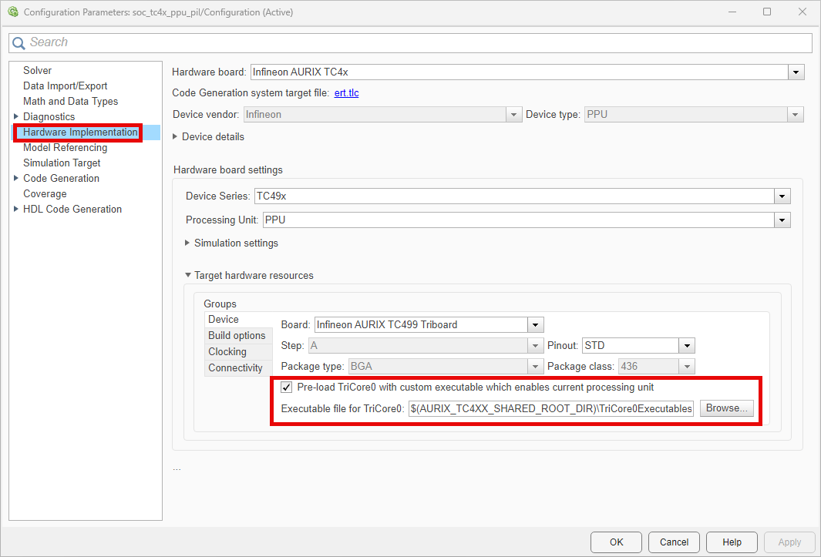Click the Configuration Parameters title bar icon

pos(12,12)
